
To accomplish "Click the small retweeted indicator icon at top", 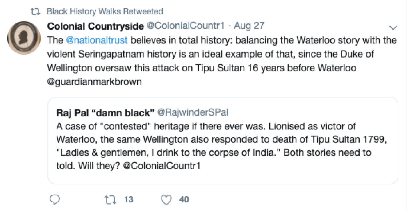I will [x=35, y=11].
